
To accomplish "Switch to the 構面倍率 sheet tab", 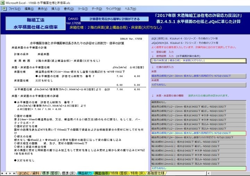I will tap(101, 173).
